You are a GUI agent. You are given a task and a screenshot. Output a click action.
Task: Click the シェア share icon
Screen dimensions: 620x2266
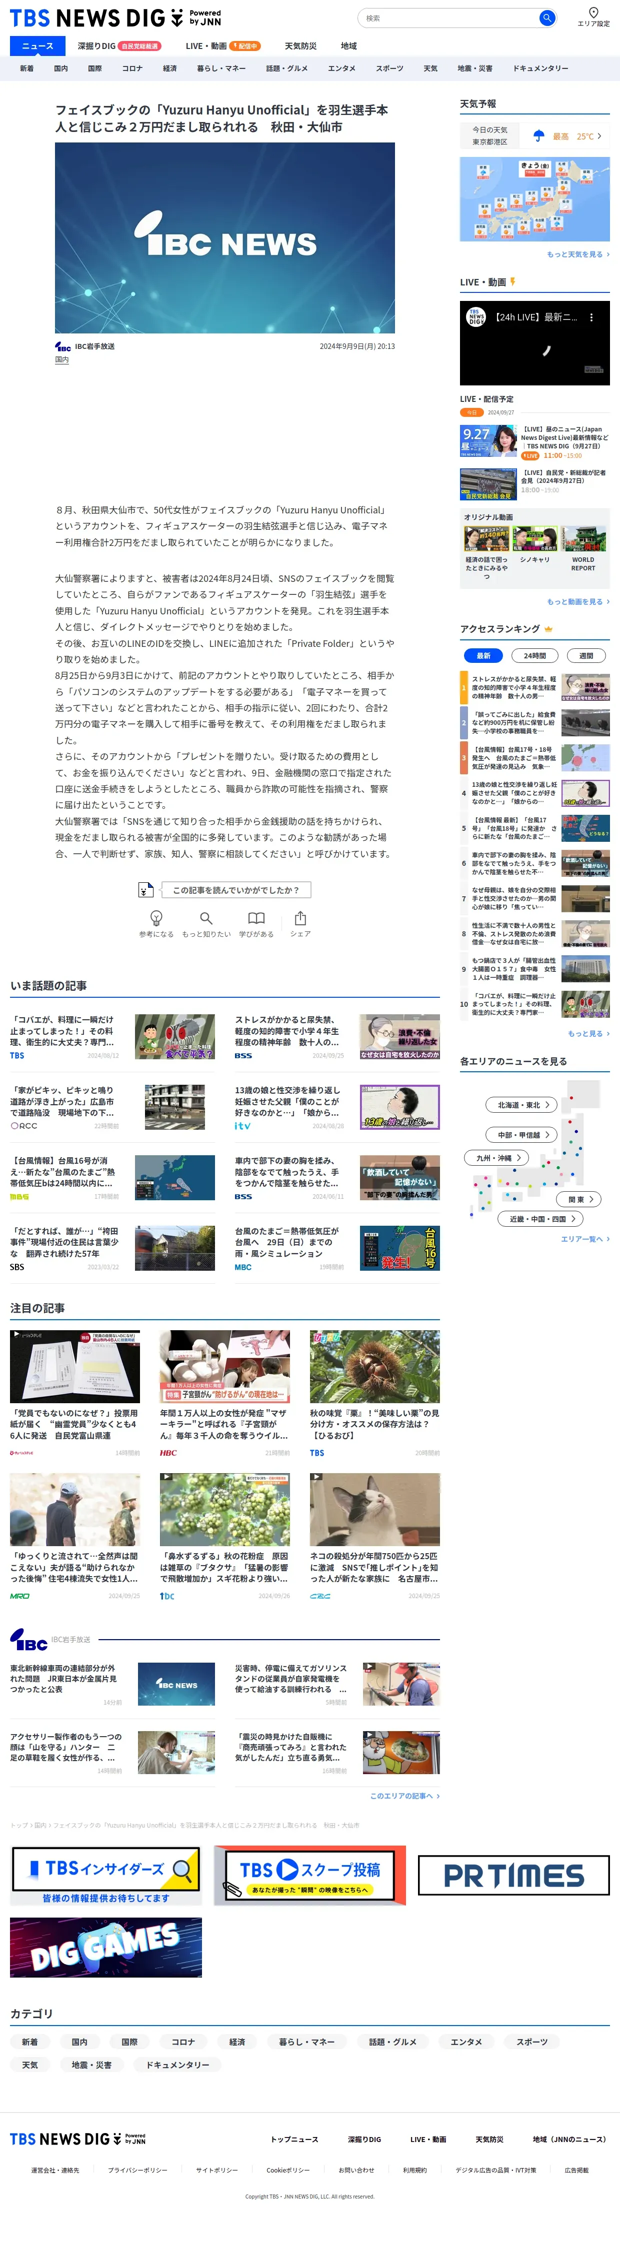[x=300, y=917]
